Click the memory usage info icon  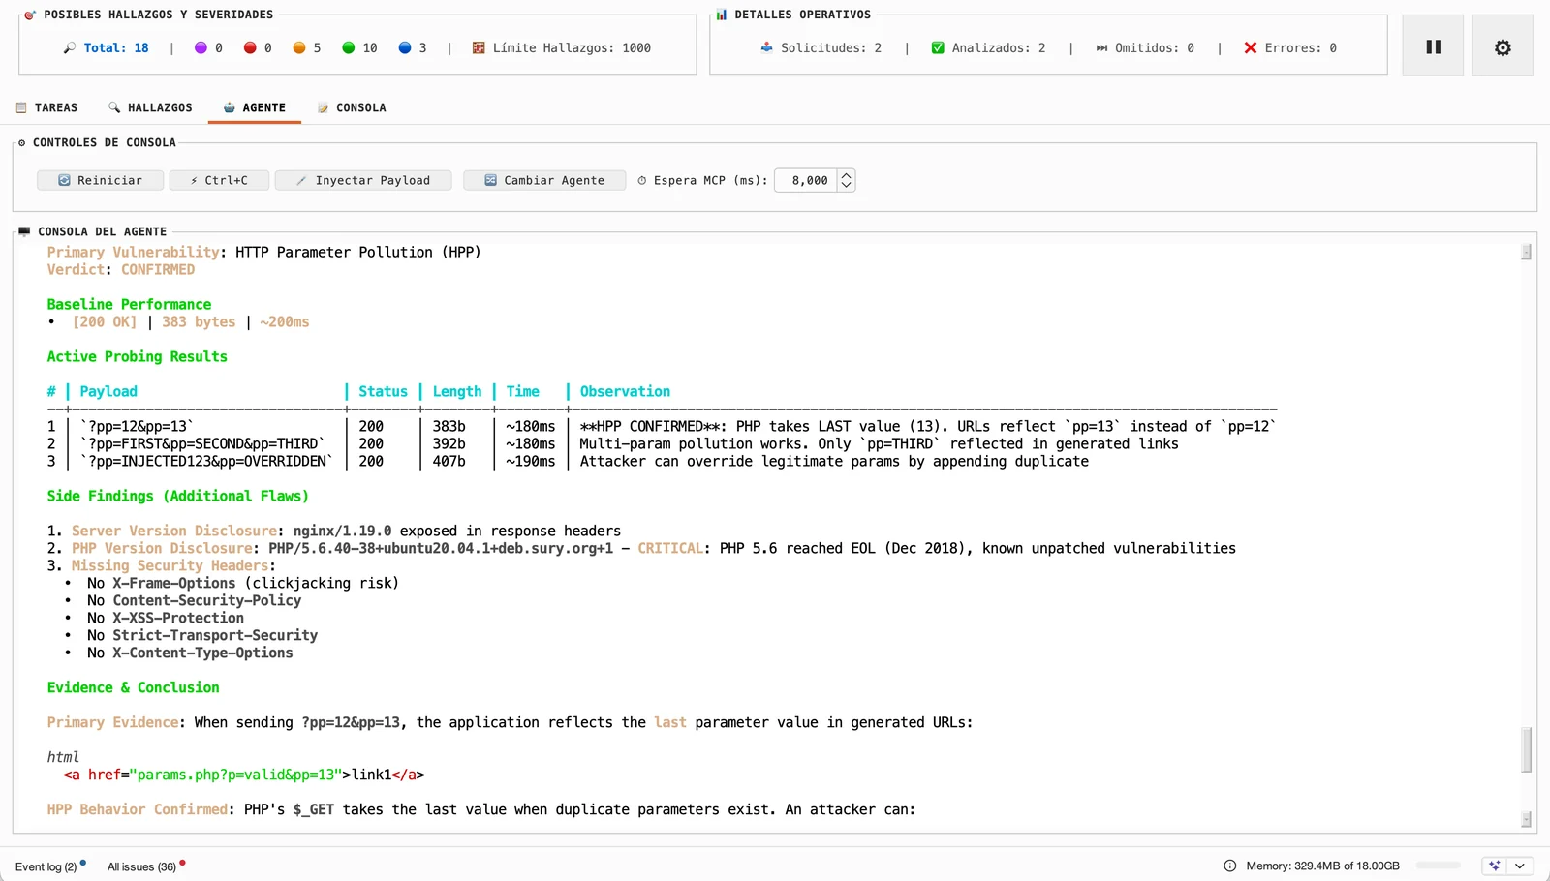(1230, 866)
